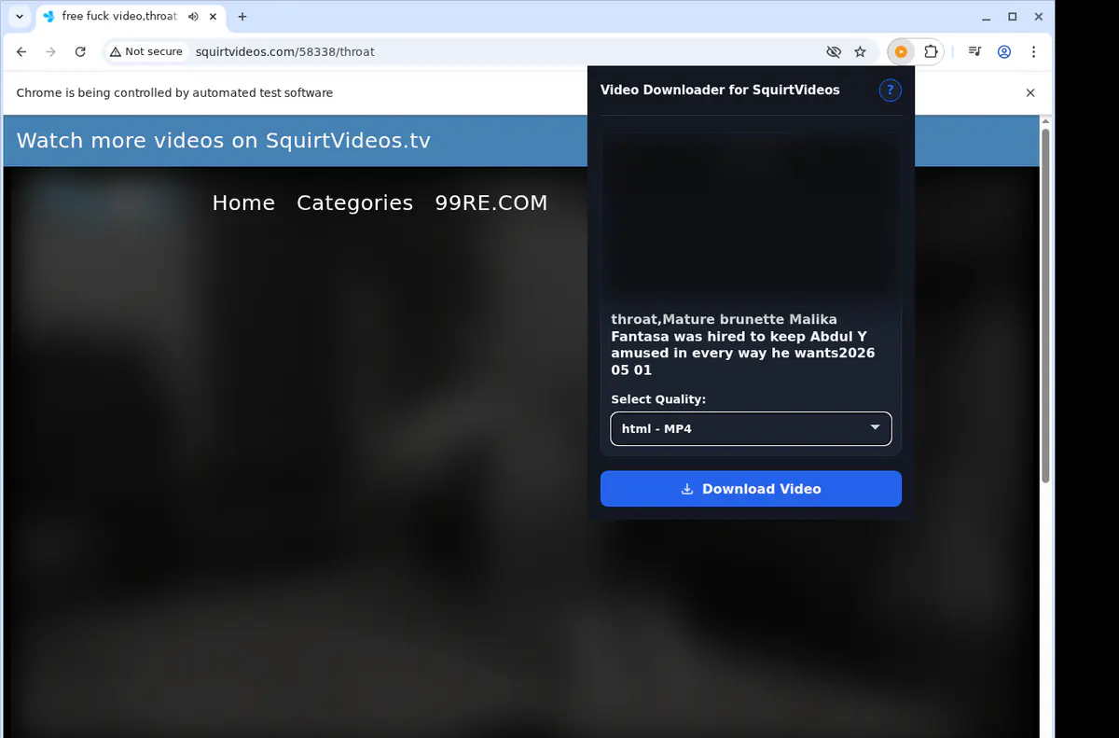Close the current browser tab
This screenshot has width=1119, height=738.
[x=213, y=17]
